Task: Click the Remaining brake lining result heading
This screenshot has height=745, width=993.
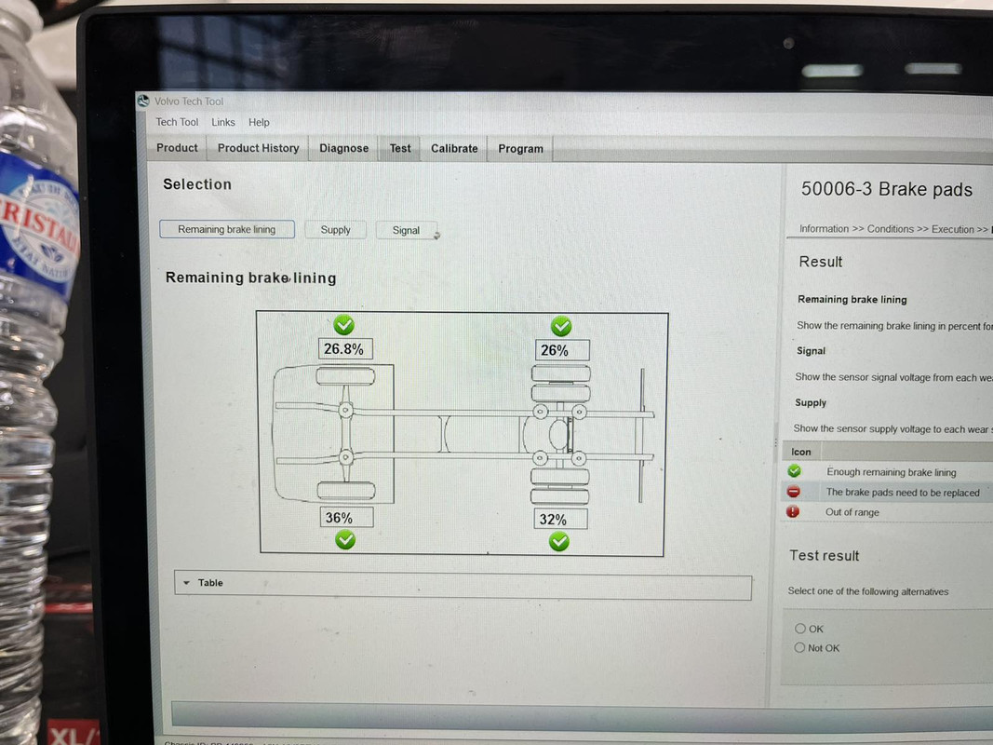Action: click(852, 299)
